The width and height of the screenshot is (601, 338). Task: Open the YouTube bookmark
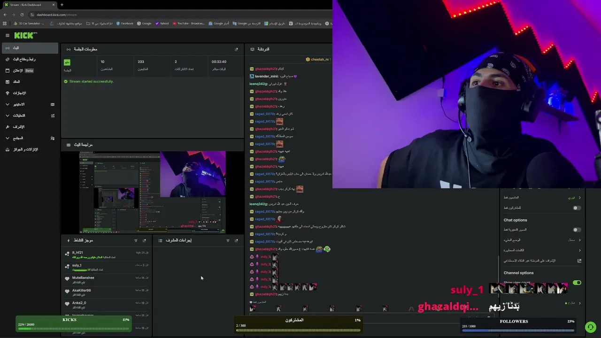pos(188,23)
